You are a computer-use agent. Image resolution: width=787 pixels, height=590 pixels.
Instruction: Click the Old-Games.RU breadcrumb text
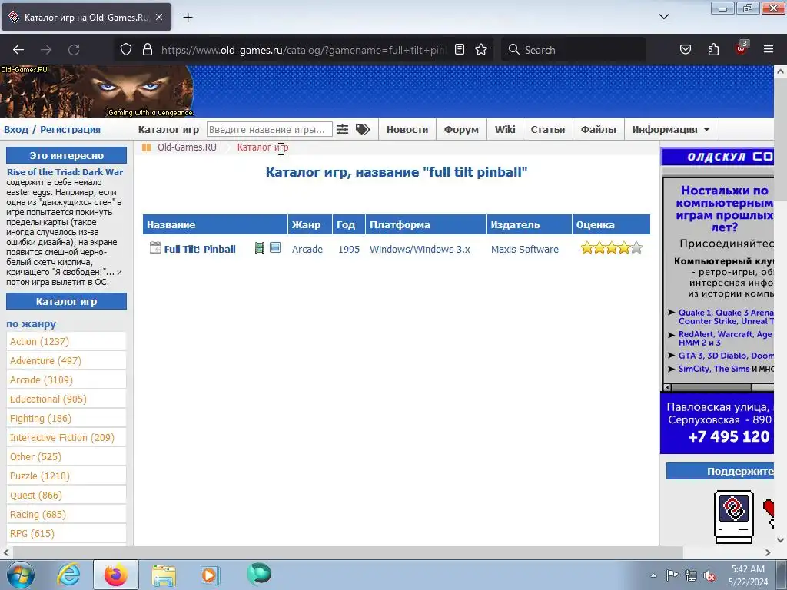tap(187, 147)
